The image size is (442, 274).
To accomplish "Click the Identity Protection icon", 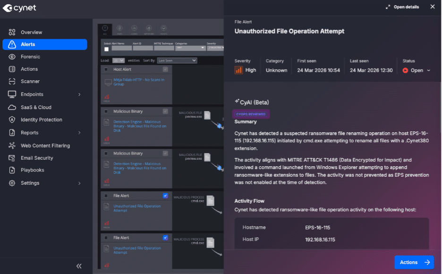I will (x=12, y=120).
